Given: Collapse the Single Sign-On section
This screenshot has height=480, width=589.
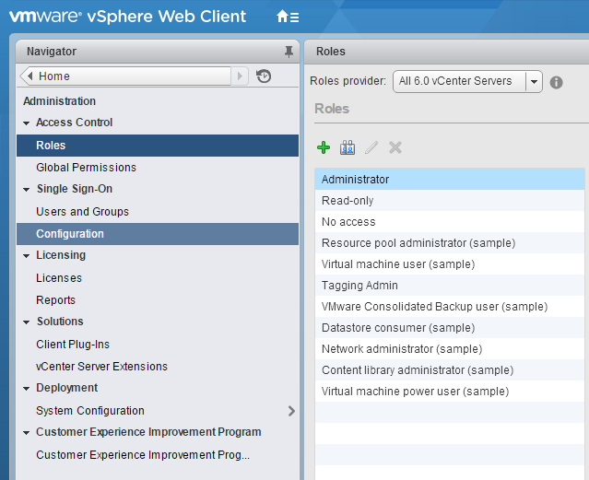Looking at the screenshot, I should [27, 189].
